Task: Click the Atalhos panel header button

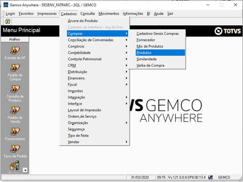Action: 15,39
